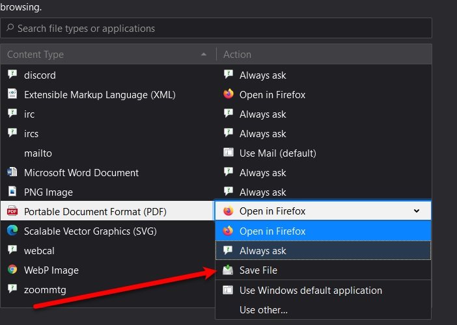
Task: Sort list by Content Type column header
Action: click(x=104, y=55)
